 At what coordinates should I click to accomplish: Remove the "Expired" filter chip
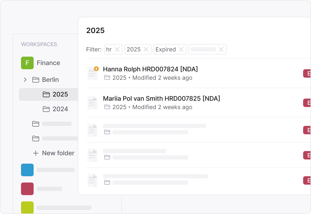click(181, 49)
